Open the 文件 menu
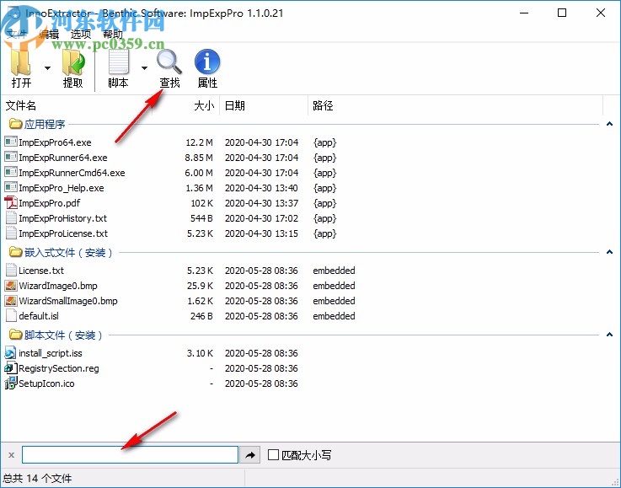Image resolution: width=621 pixels, height=488 pixels. coord(17,34)
